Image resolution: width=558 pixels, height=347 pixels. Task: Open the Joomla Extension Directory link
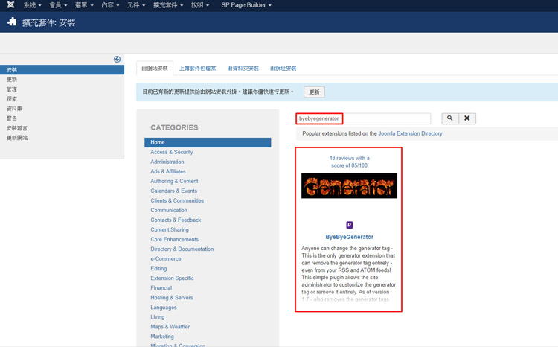[x=410, y=133]
